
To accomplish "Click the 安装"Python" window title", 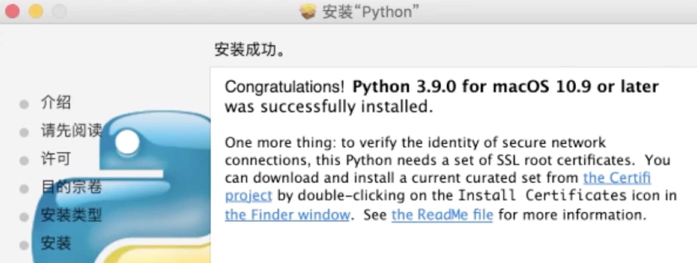I will pos(370,12).
